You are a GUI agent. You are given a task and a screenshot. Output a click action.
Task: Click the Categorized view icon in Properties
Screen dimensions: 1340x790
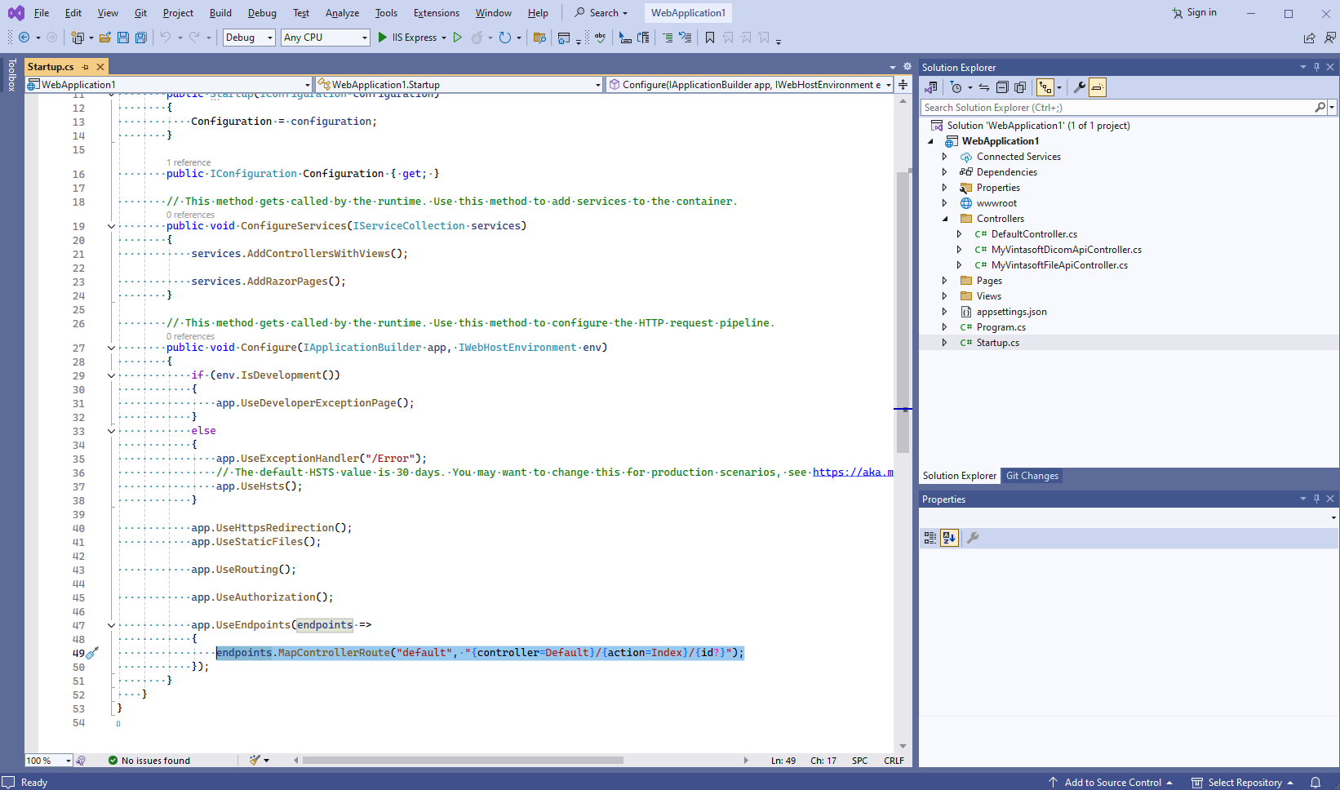click(930, 538)
